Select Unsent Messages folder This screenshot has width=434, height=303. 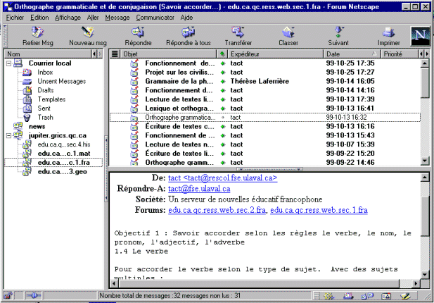(62, 82)
